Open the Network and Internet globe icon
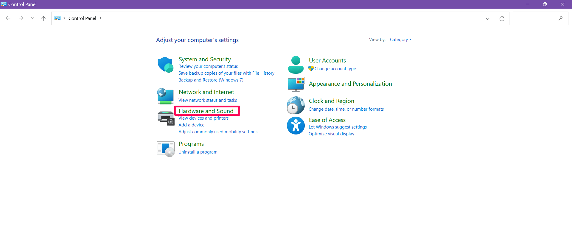 point(165,96)
